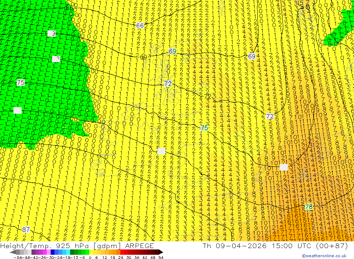This screenshot has width=354, height=259.
Task: Click legend value '12' under the color bar
Action: (x=104, y=258)
